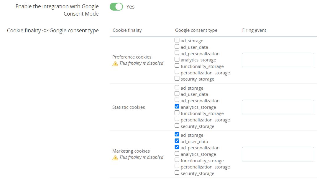Uncheck analytics_storage for Statistic cookies
Viewport: 322px width, 182px height.
[x=177, y=106]
